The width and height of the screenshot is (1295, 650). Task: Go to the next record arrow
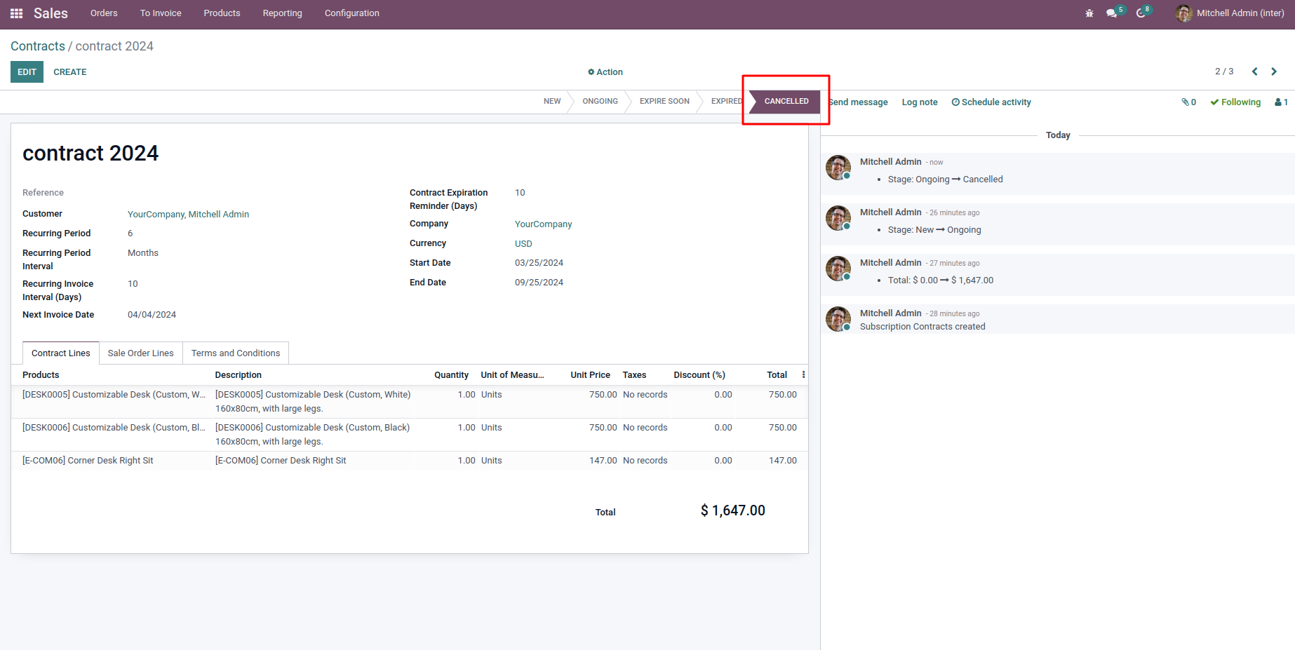[x=1274, y=72]
